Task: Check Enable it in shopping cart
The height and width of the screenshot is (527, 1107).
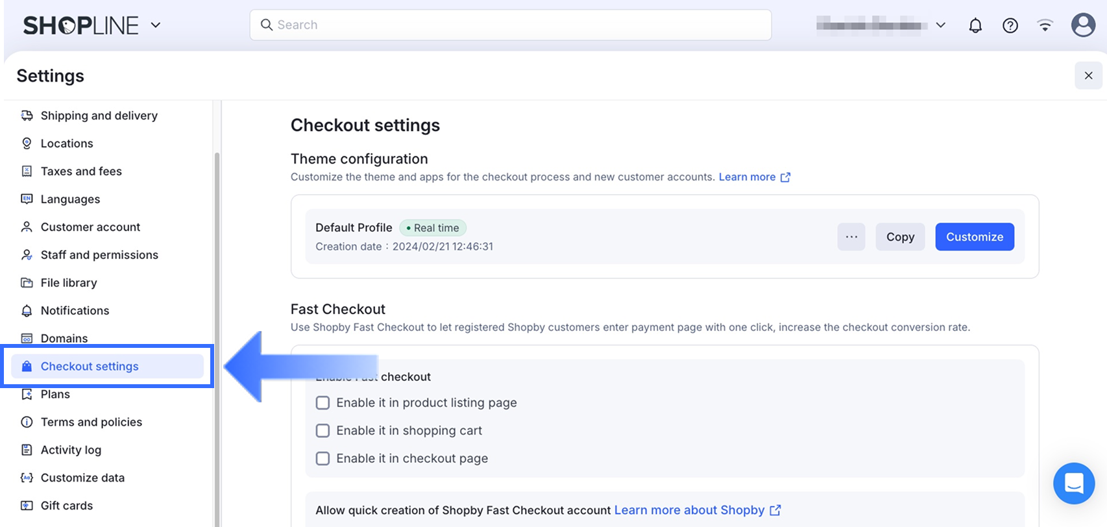Action: [322, 431]
